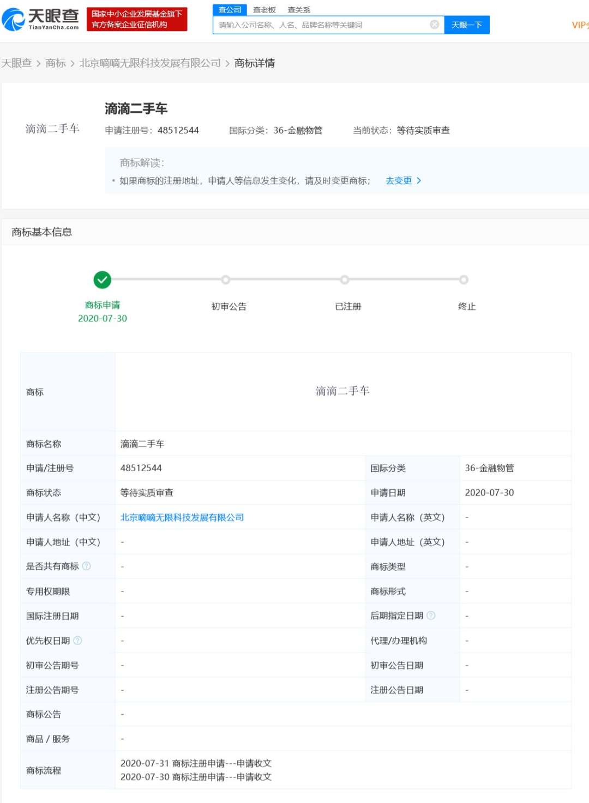
Task: Open the 去变更 link
Action: click(x=403, y=181)
